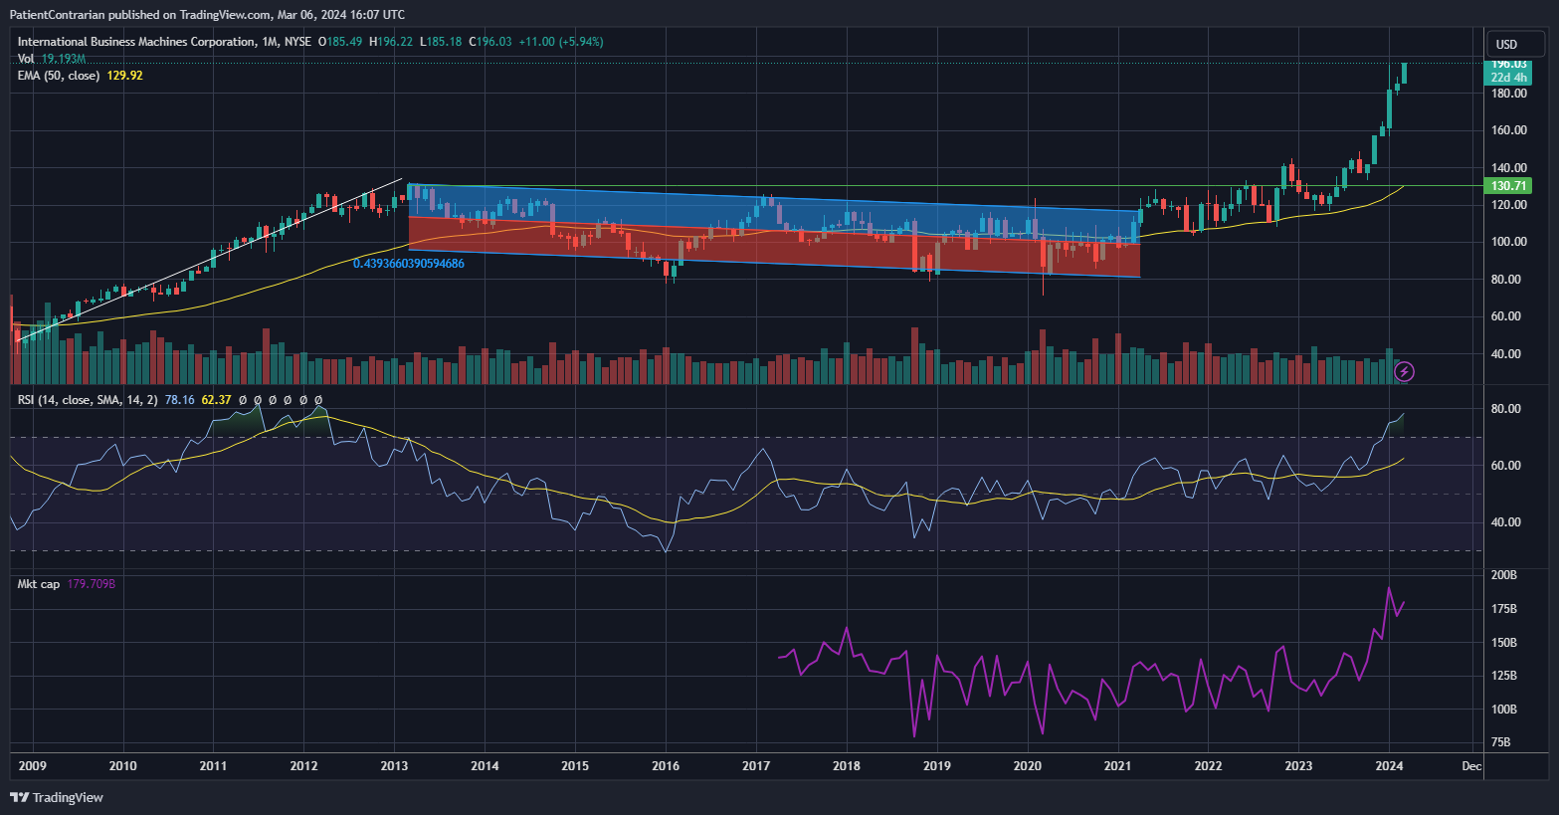Viewport: 1559px width, 815px height.
Task: Click the L185.18 low value
Action: tap(440, 42)
